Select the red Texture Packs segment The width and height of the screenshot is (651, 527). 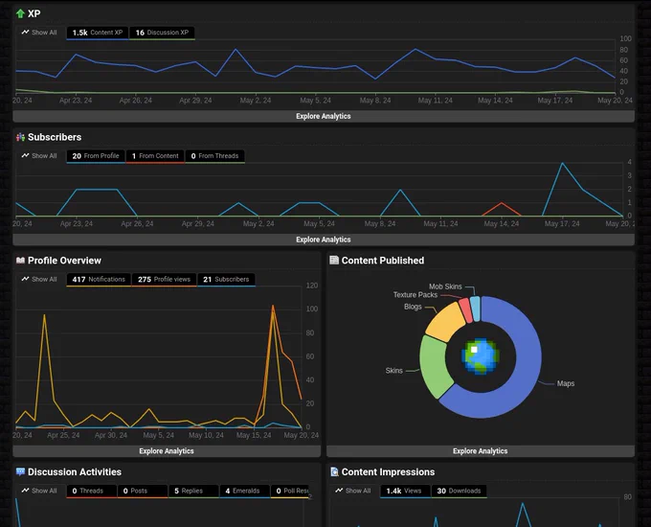[466, 310]
